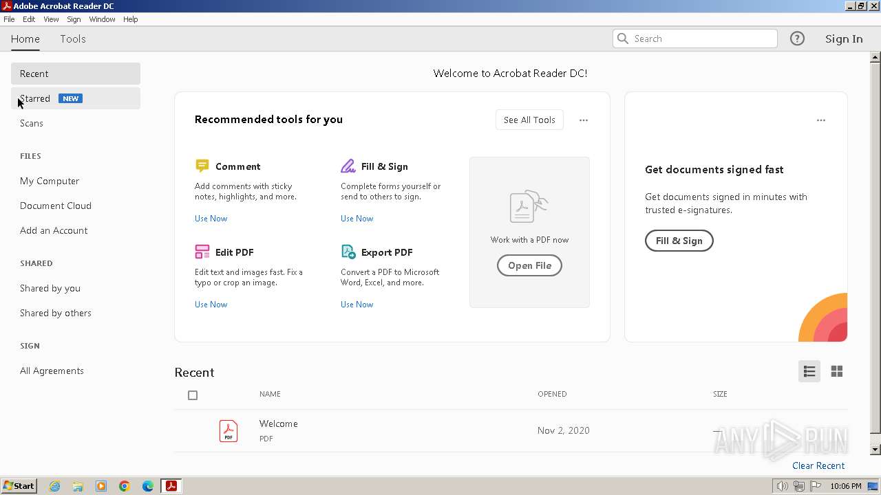
Task: Open the Sign menu
Action: pyautogui.click(x=74, y=19)
